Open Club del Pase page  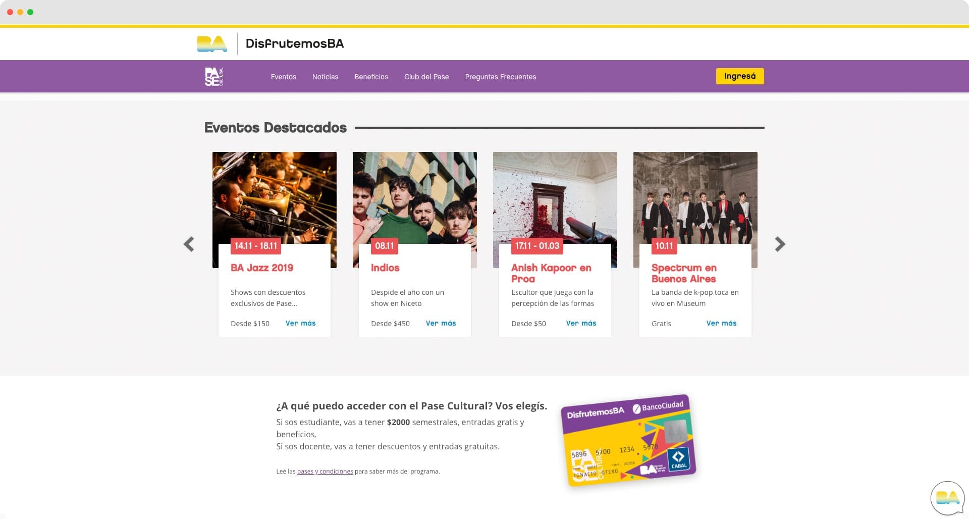point(426,77)
